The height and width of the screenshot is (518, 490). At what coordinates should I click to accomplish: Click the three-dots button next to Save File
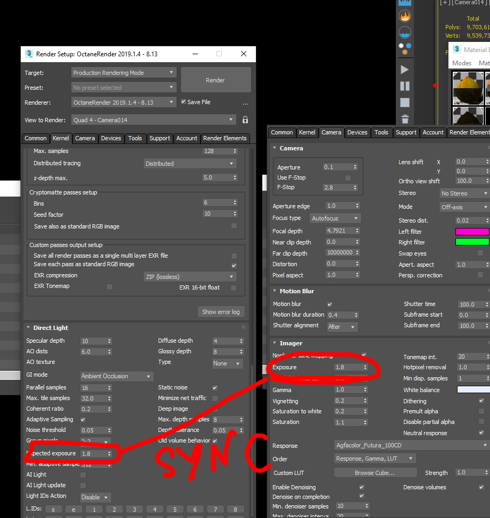(x=245, y=104)
